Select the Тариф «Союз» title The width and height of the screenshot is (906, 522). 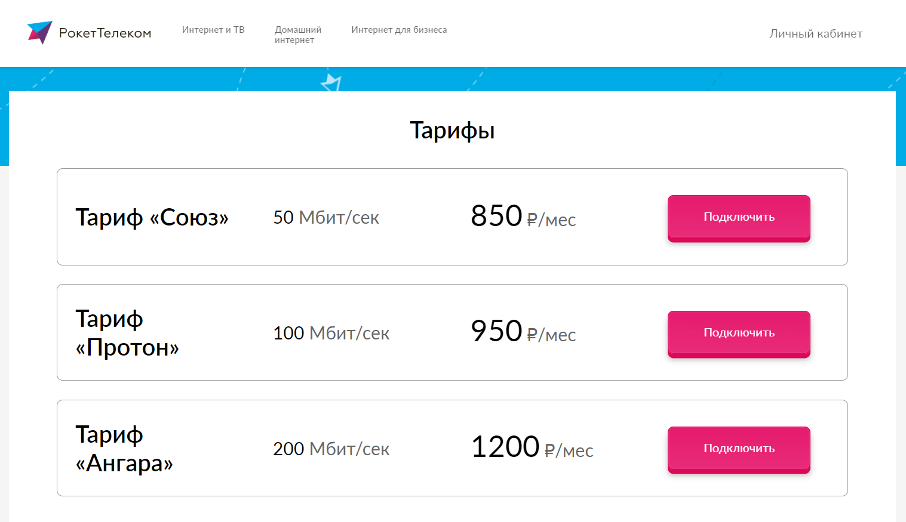(x=152, y=217)
